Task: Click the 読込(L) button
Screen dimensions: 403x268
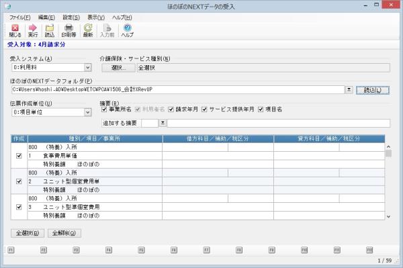Action: (373, 90)
